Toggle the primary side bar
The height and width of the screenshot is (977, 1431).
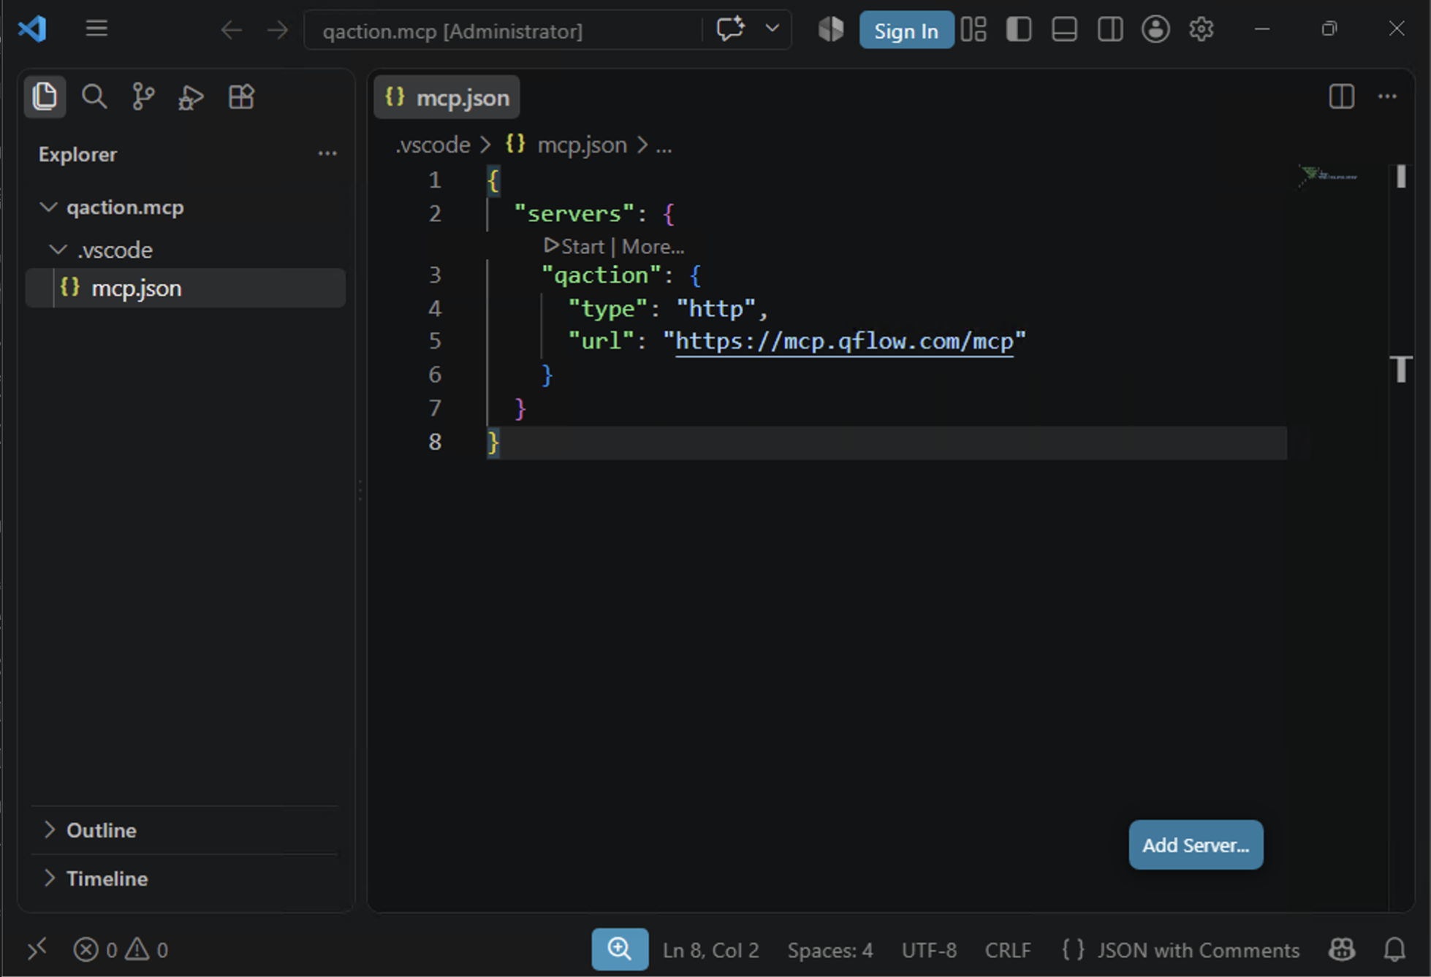click(1019, 29)
